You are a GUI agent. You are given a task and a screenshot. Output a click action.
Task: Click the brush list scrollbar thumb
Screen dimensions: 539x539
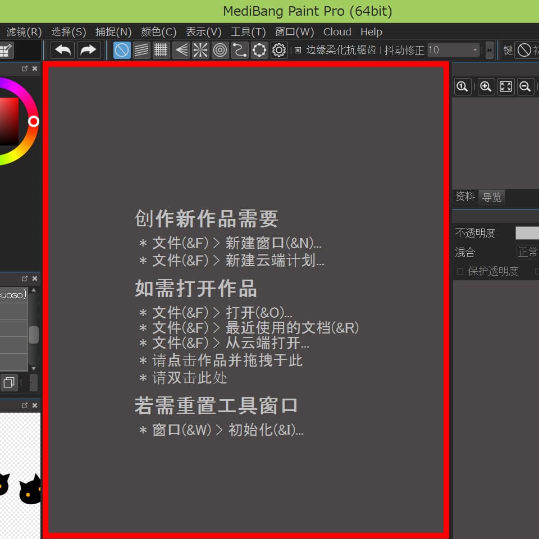tap(34, 335)
